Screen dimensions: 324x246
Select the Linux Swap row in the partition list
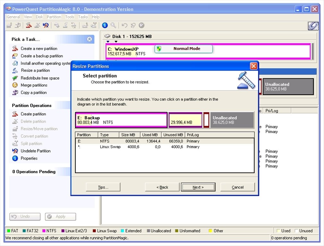(165, 147)
